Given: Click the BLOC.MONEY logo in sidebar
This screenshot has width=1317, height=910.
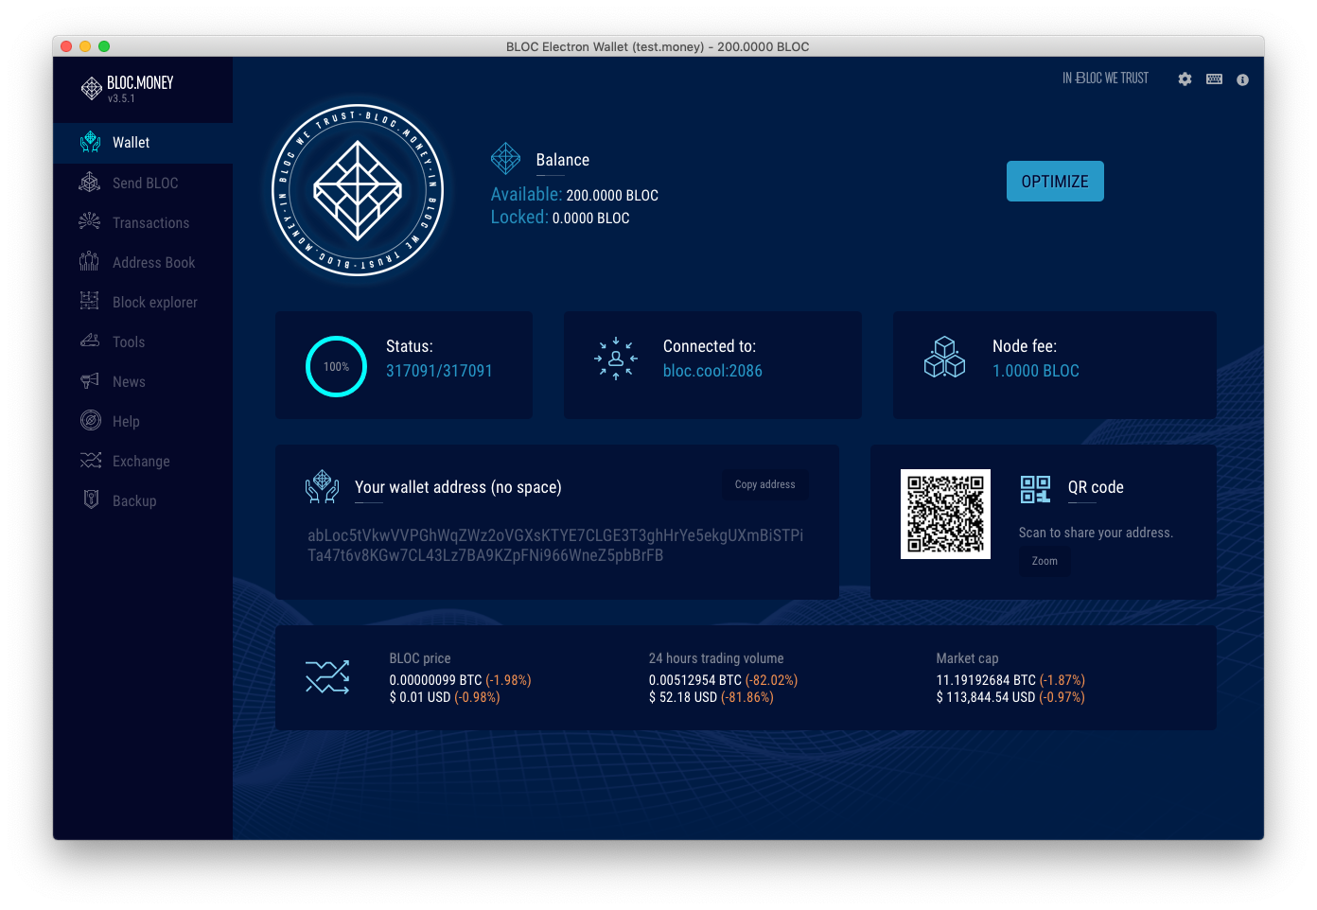Looking at the screenshot, I should 128,88.
